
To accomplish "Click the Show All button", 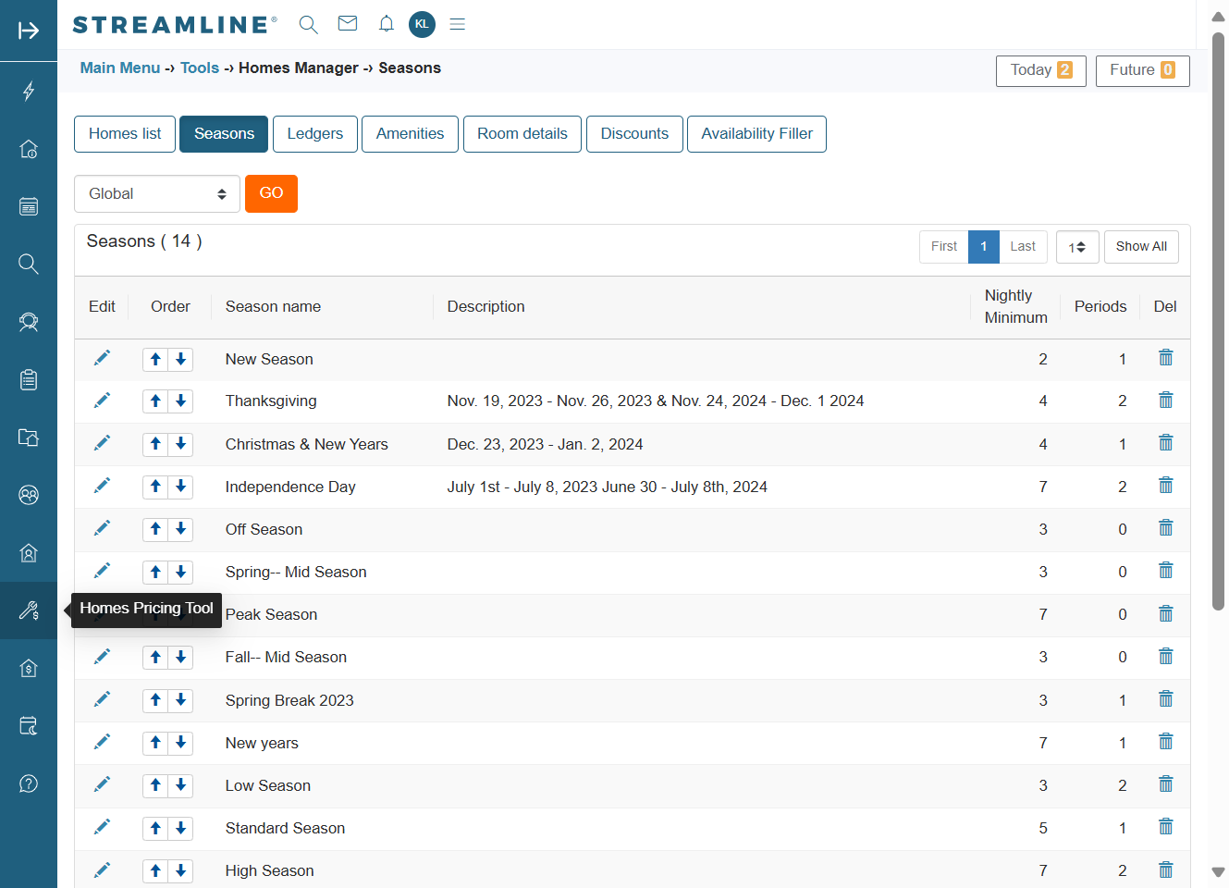I will click(x=1141, y=247).
